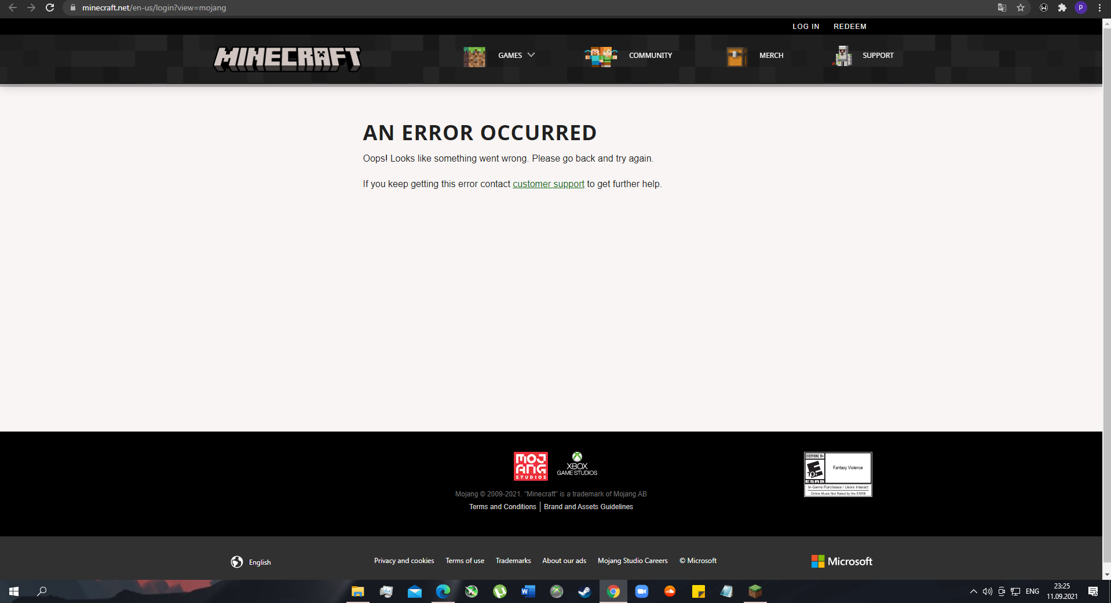Open the Xbox app from the taskbar
Viewport: 1111px width, 603px height.
coord(557,591)
